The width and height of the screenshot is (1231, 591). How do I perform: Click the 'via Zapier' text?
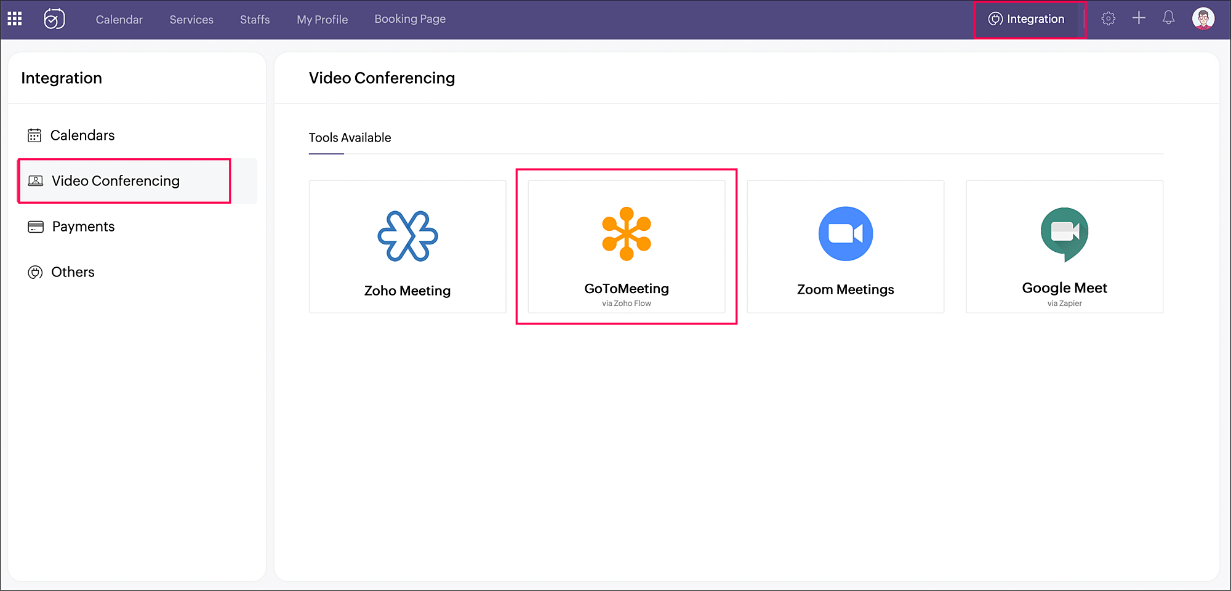pos(1065,304)
